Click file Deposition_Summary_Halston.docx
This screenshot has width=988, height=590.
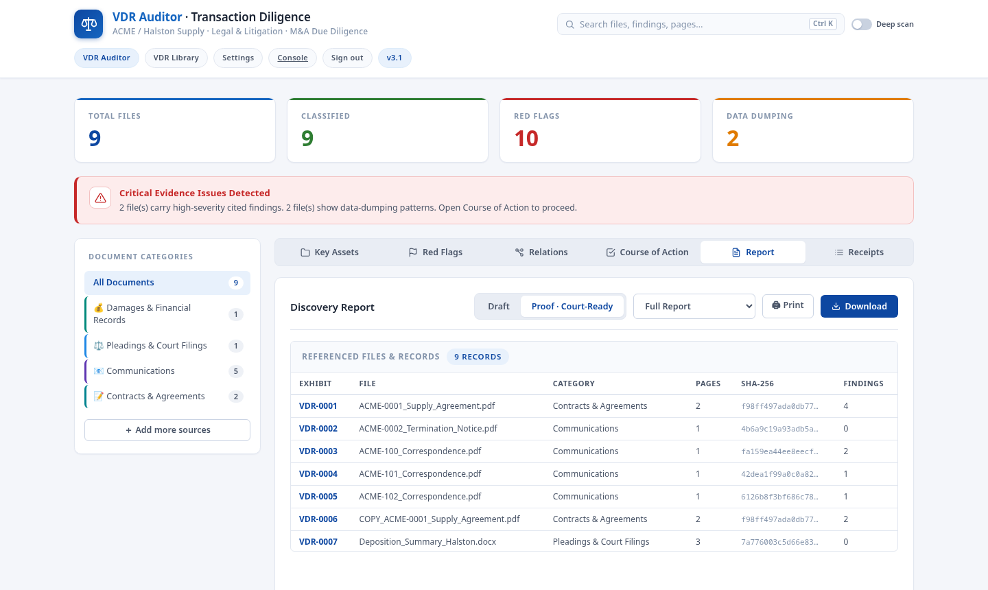427,542
